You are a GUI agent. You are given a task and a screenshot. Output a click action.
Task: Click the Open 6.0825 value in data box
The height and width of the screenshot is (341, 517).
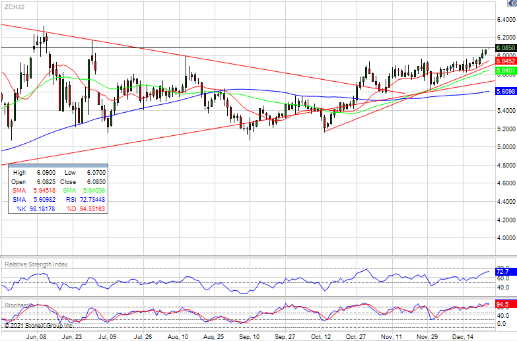(x=46, y=182)
